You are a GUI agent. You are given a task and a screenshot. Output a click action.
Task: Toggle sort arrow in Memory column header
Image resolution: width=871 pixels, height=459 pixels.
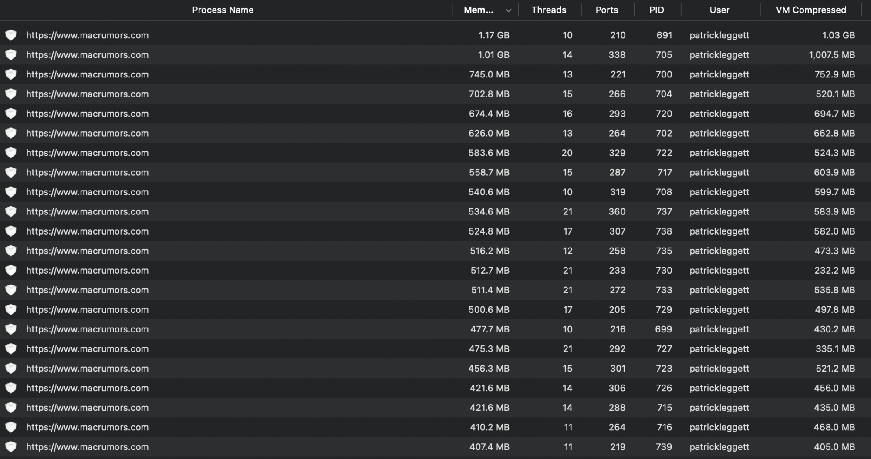(x=508, y=10)
